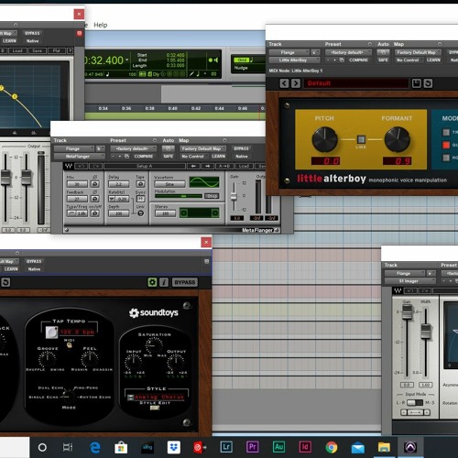Open MetaFlanger plugin selector dropdown
This screenshot has height=458, width=458.
80,157
